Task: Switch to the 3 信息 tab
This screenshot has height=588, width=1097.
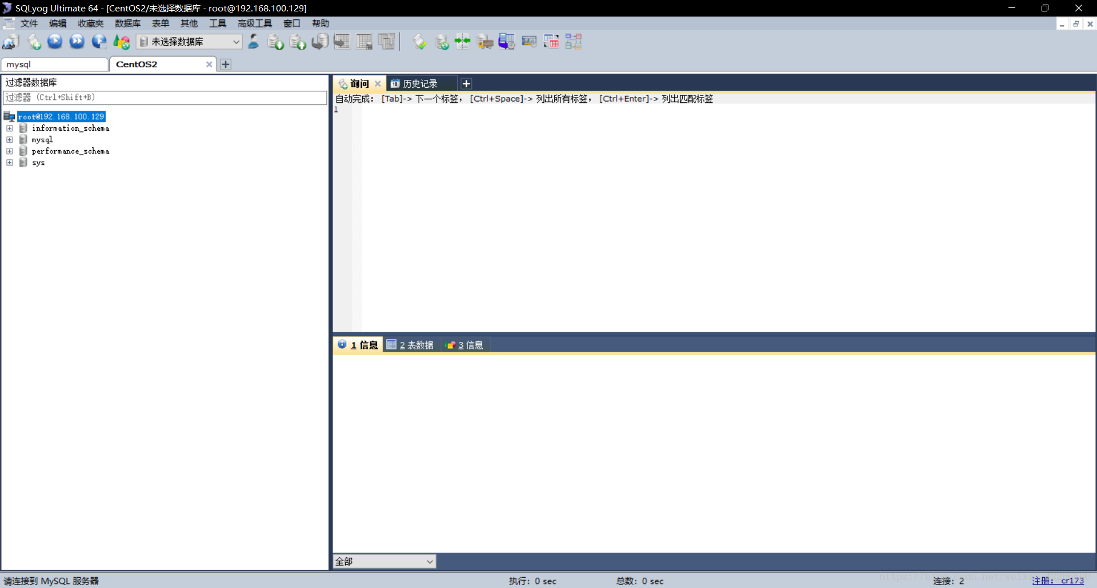Action: click(x=465, y=345)
